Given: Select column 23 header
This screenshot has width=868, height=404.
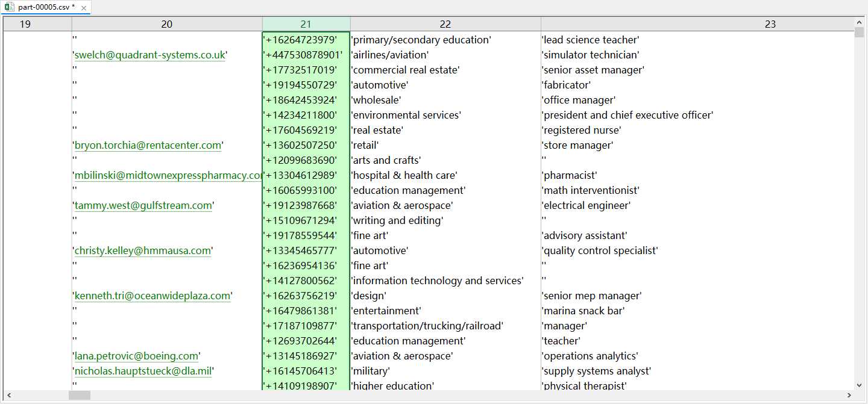Looking at the screenshot, I should [697, 24].
